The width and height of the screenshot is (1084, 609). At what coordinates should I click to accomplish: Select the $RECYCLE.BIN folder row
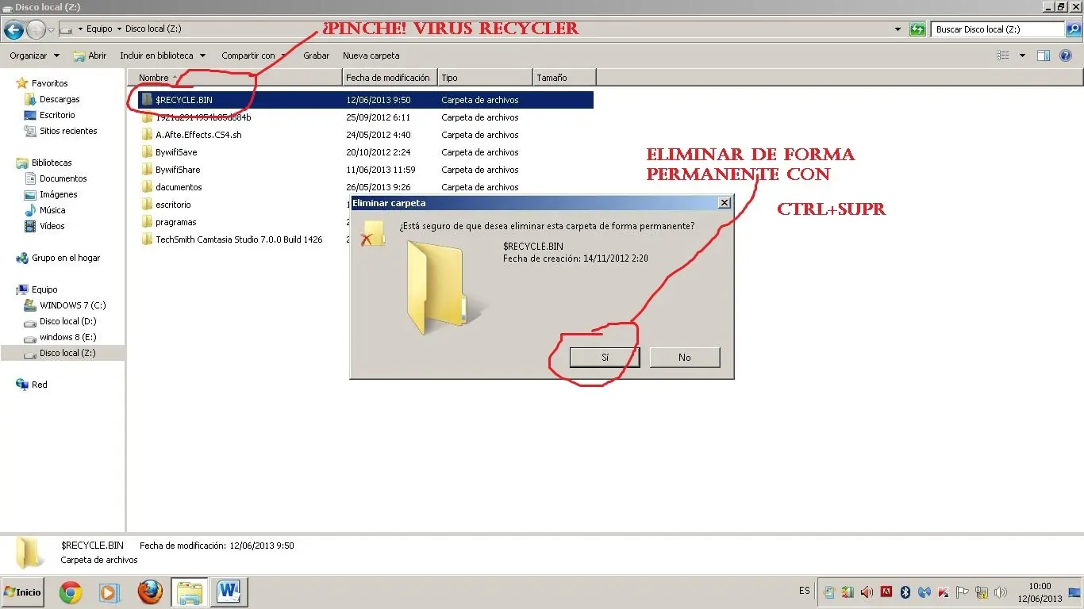(x=366, y=100)
